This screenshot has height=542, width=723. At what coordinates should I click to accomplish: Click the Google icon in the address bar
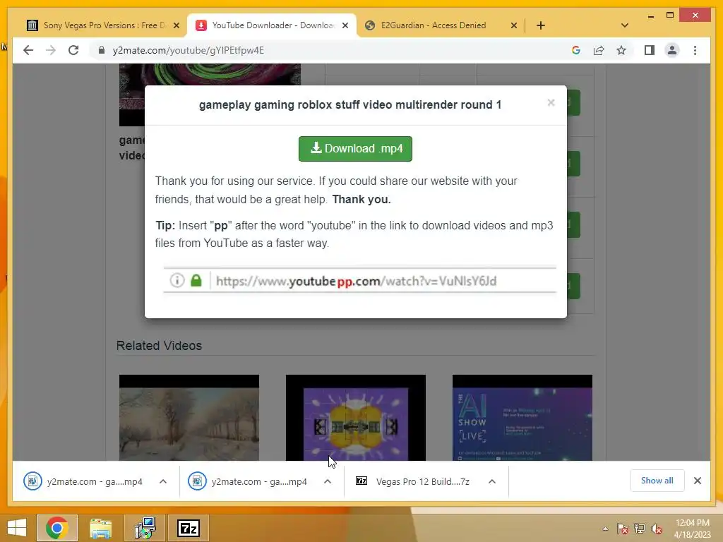[576, 50]
